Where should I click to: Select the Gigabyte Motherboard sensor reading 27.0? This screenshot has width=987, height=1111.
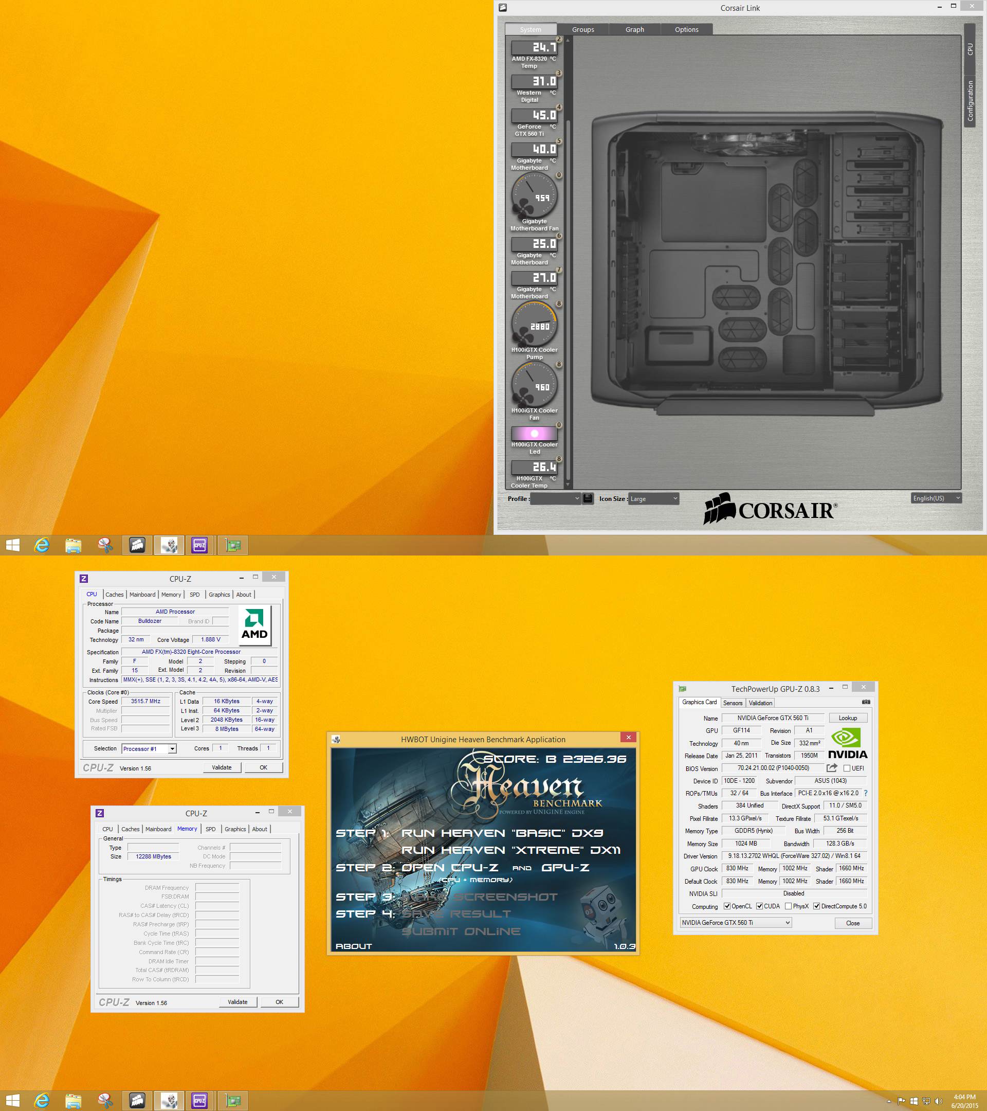534,285
